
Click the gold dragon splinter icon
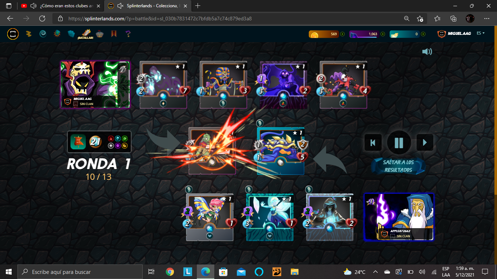pyautogui.click(x=124, y=146)
